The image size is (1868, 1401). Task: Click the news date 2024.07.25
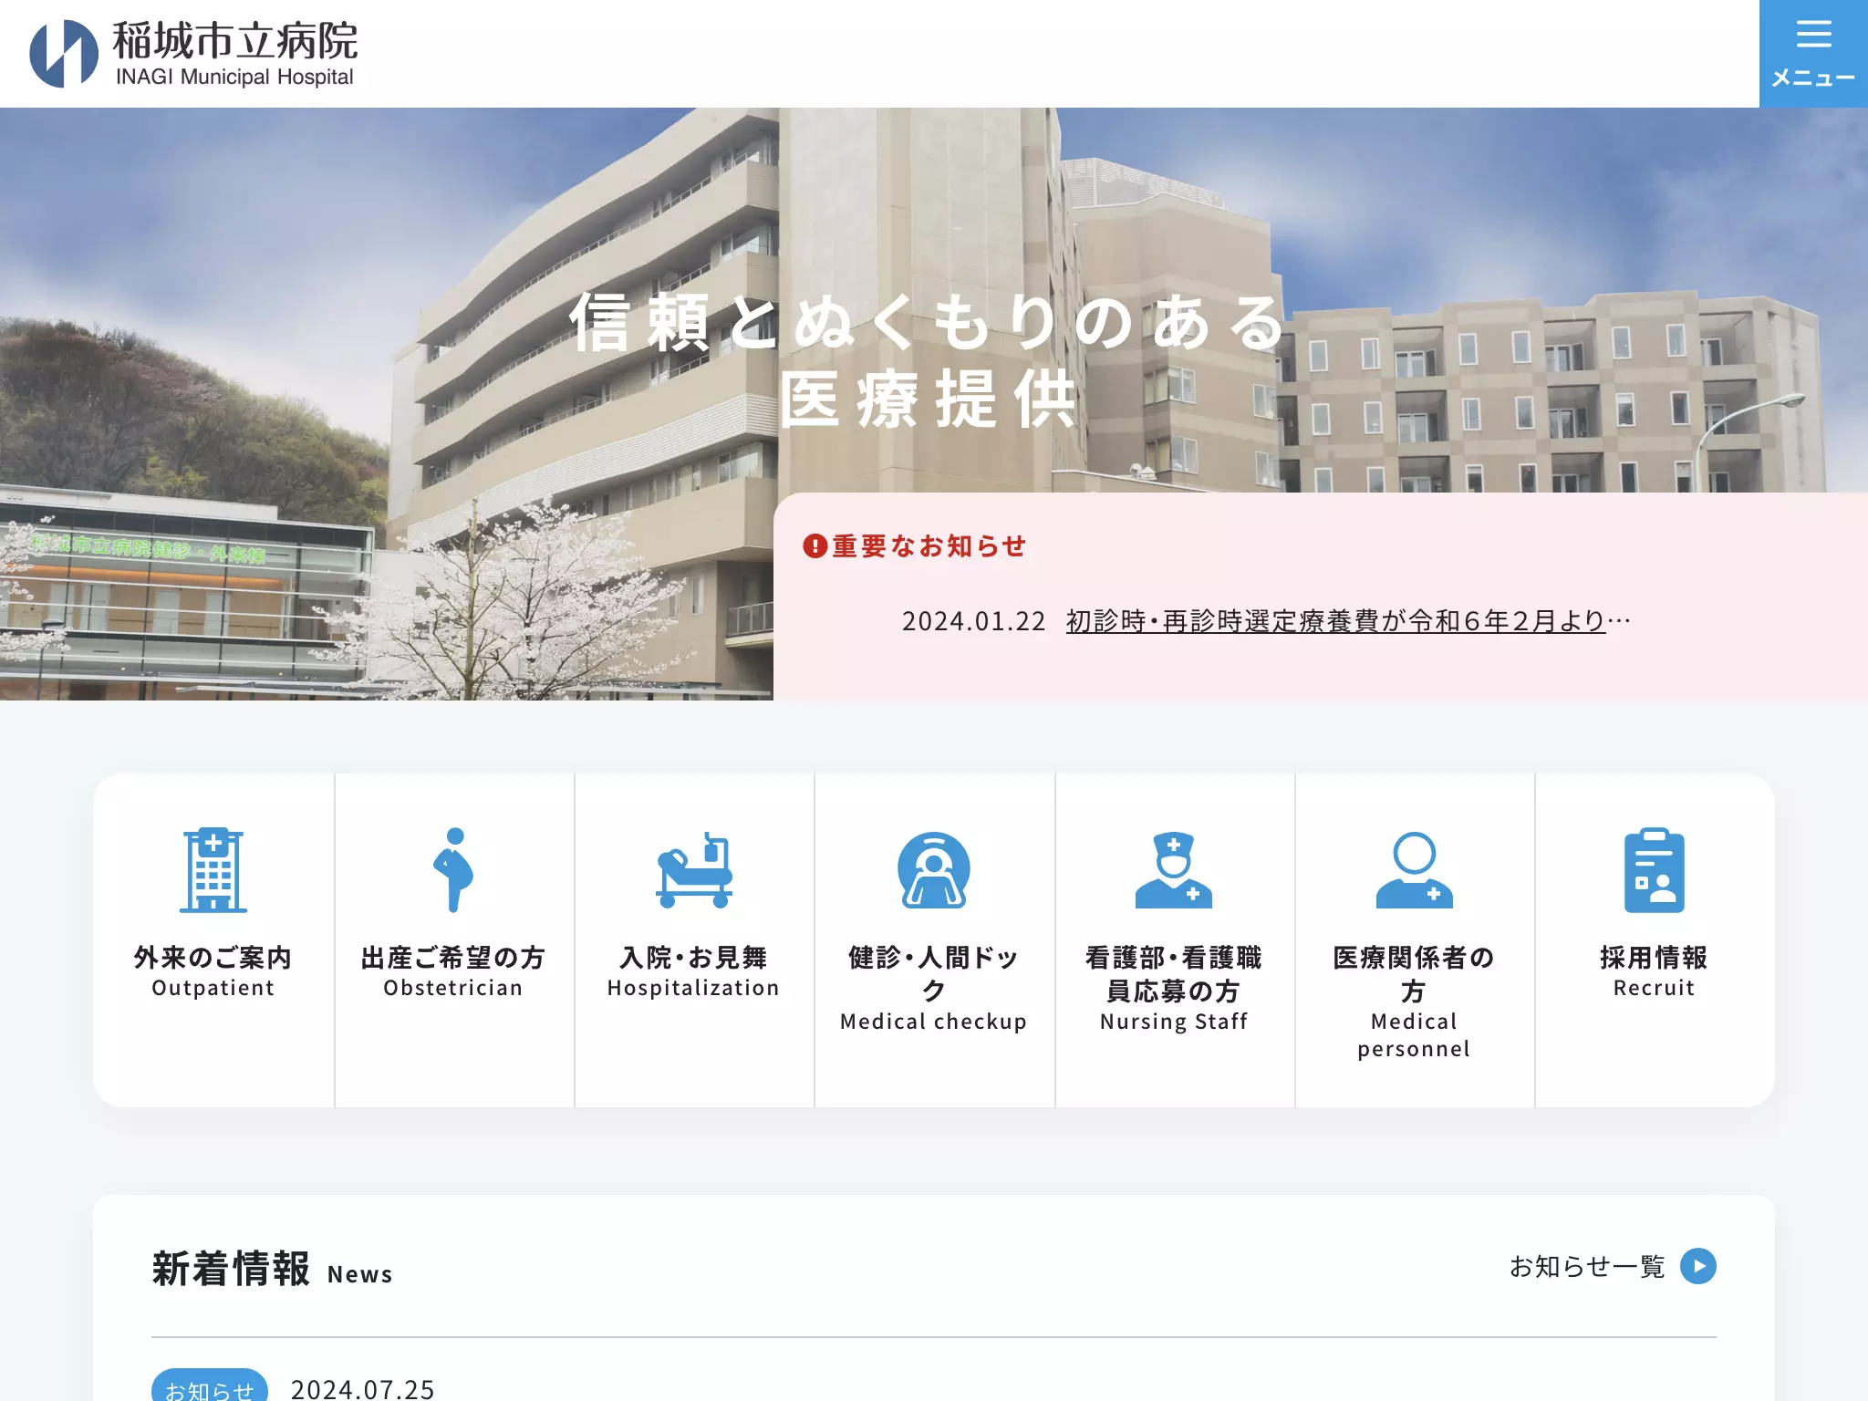(363, 1388)
